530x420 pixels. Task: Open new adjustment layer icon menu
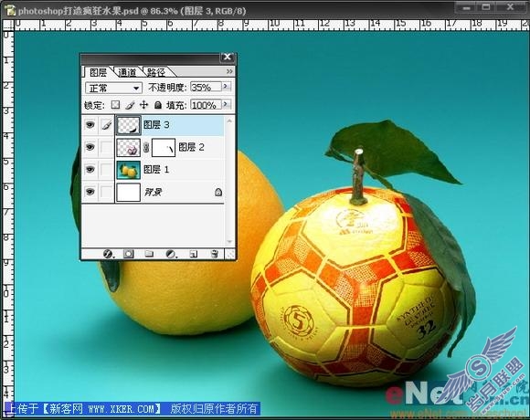click(171, 254)
